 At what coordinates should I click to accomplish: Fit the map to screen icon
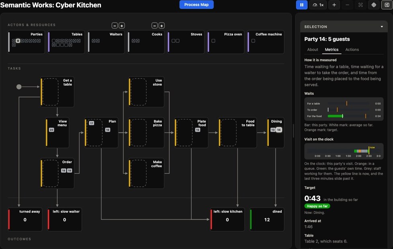360,5
